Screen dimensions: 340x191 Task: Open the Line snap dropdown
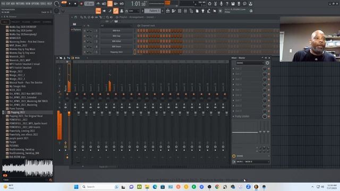tap(134, 11)
